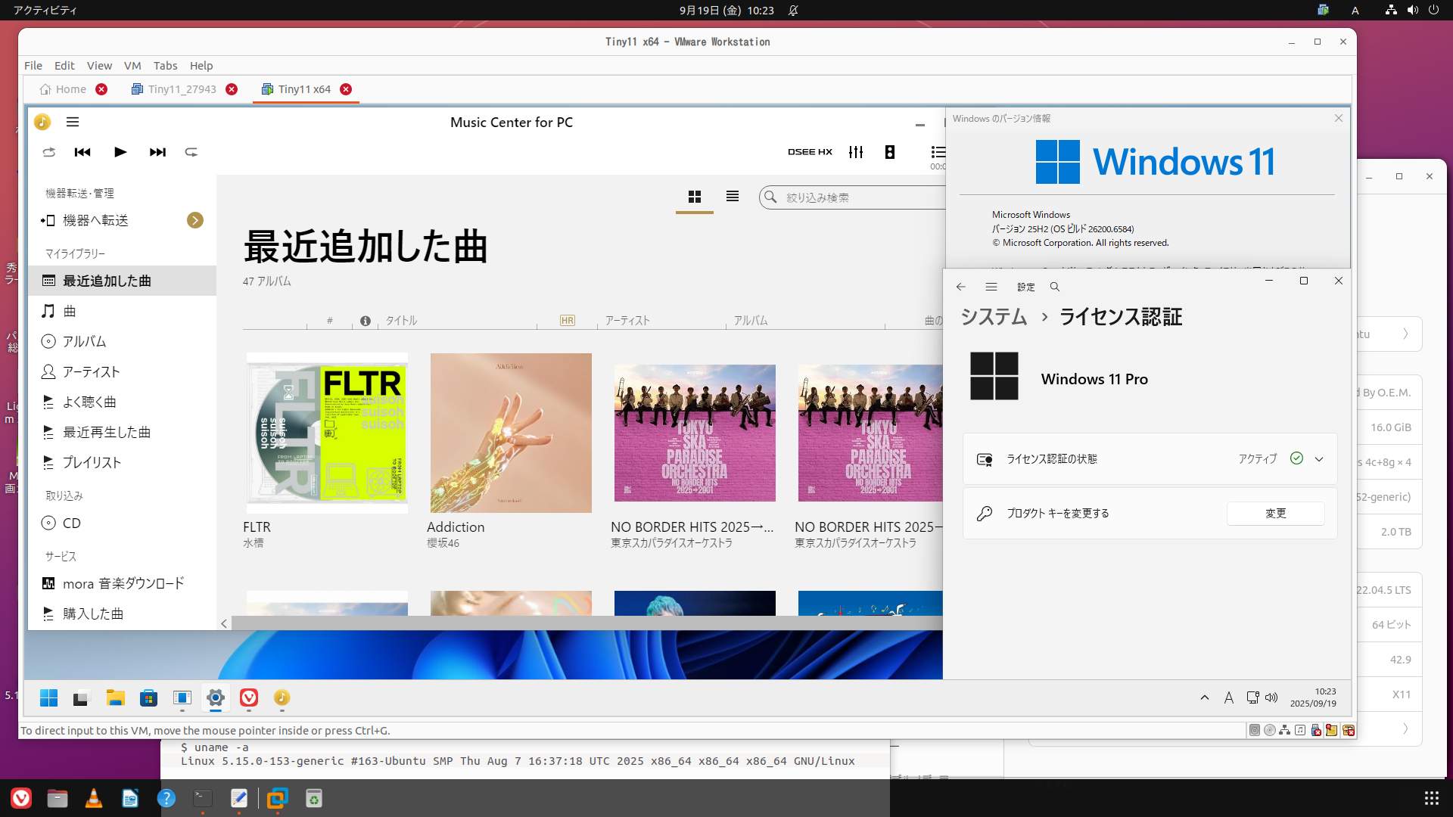Image resolution: width=1453 pixels, height=817 pixels.
Task: Open VMware VM menu
Action: (x=132, y=66)
